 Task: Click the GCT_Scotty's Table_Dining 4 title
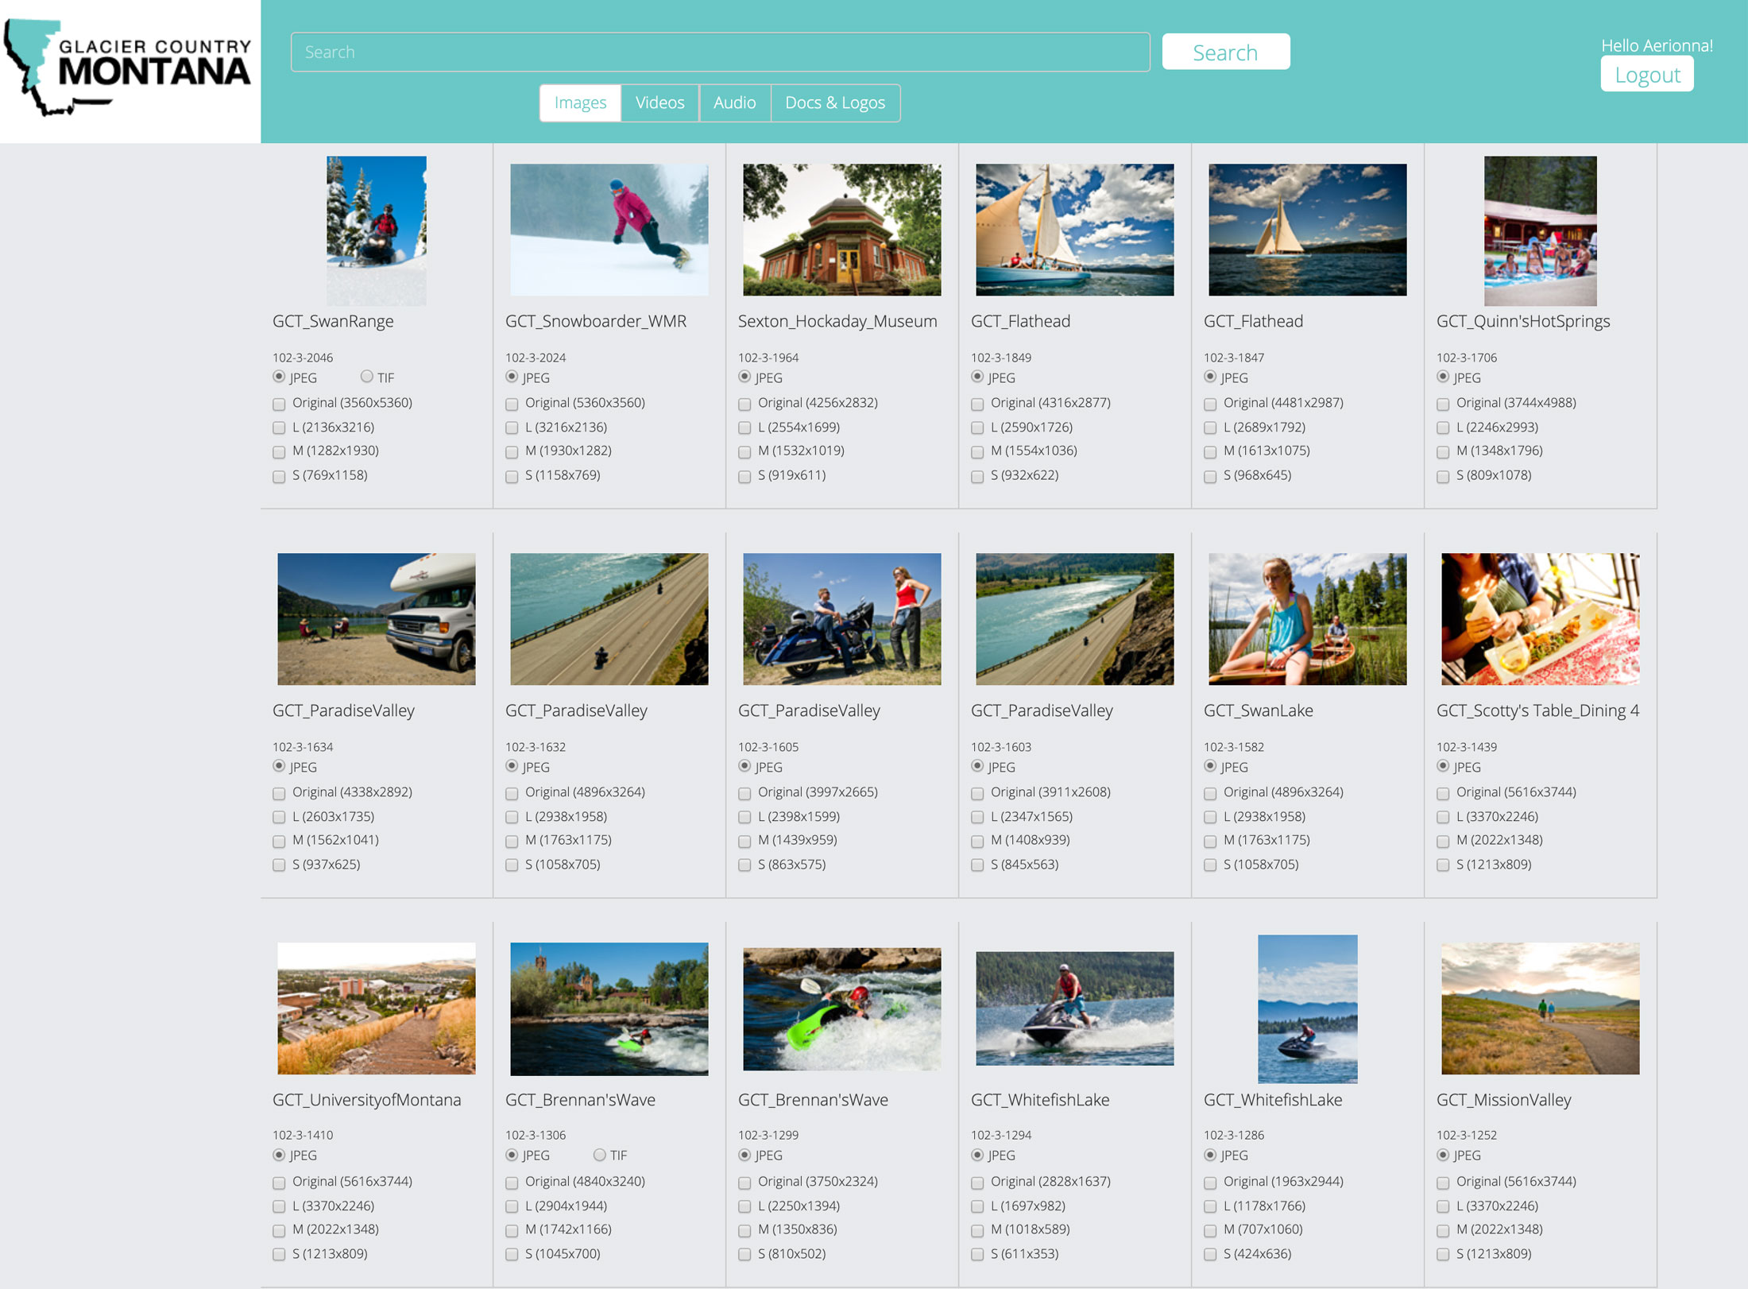point(1537,710)
